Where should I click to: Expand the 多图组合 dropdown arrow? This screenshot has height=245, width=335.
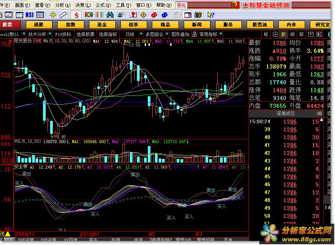coord(167,34)
